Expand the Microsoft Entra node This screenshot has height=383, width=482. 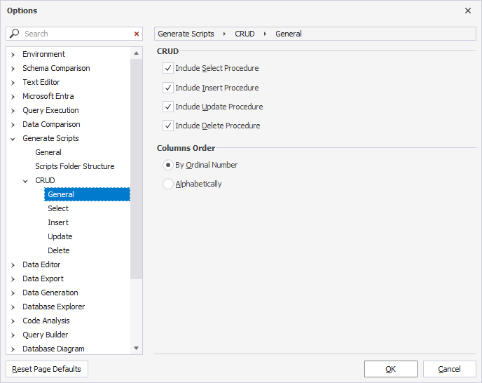click(13, 97)
